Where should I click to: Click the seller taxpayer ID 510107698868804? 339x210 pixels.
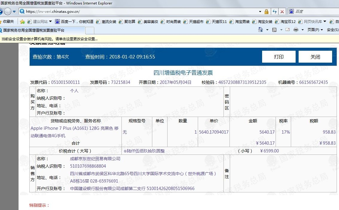88,166
